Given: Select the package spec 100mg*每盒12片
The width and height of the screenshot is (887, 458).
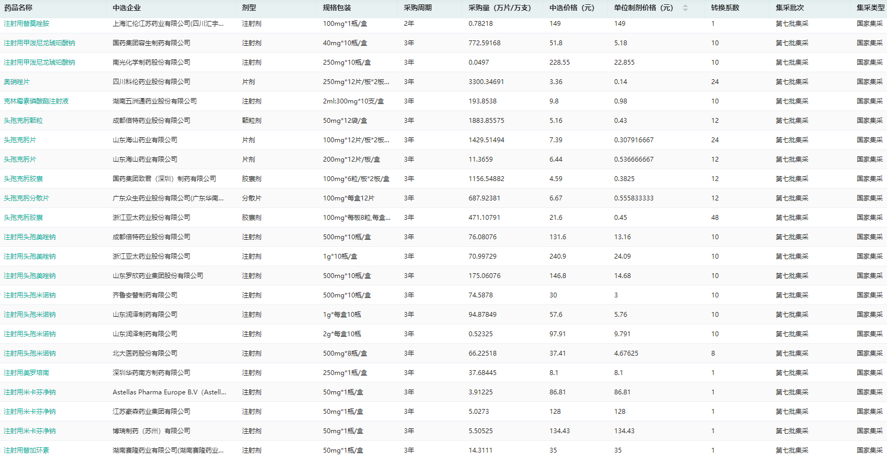Looking at the screenshot, I should click(x=349, y=198).
